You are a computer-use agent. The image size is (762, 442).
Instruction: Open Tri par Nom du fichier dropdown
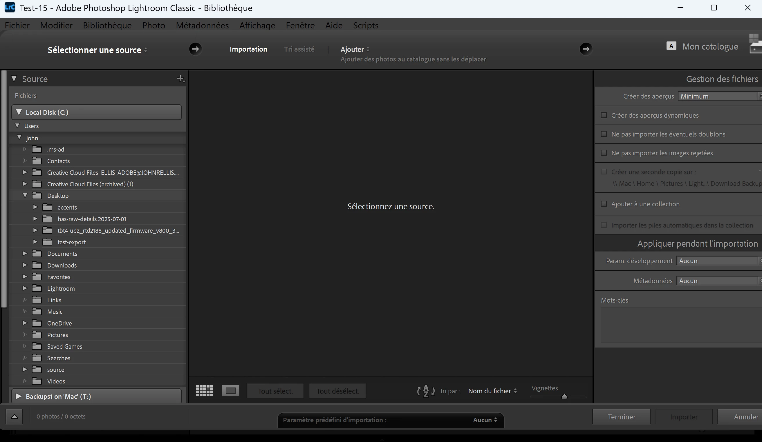[x=492, y=391]
